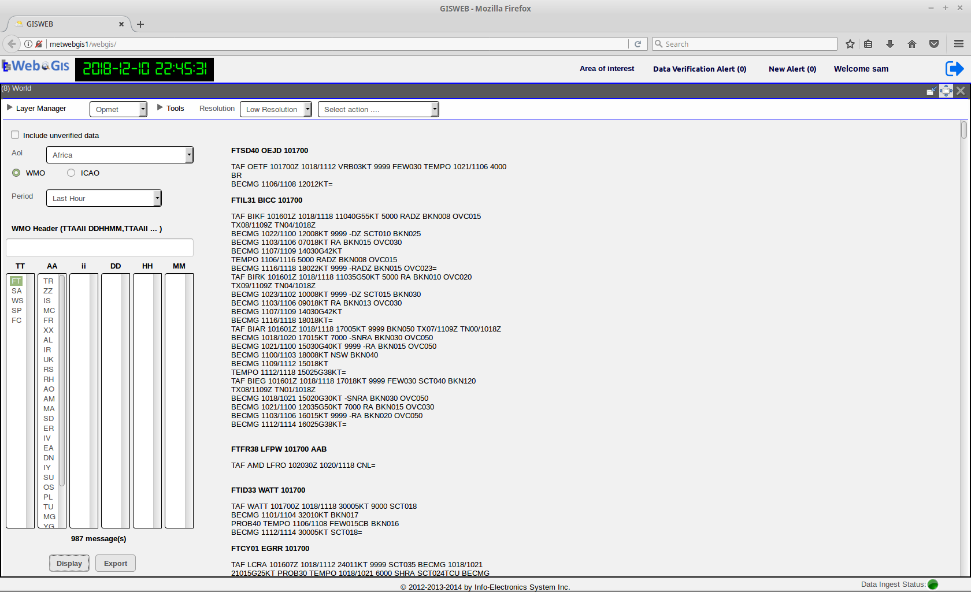
Task: Click the blocked content icon in address bar
Action: point(39,44)
